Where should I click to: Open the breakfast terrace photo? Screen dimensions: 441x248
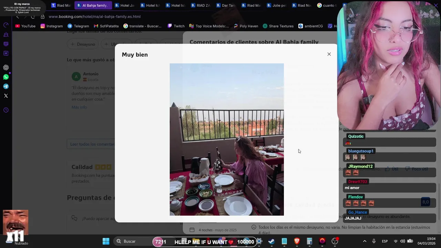pos(227,139)
